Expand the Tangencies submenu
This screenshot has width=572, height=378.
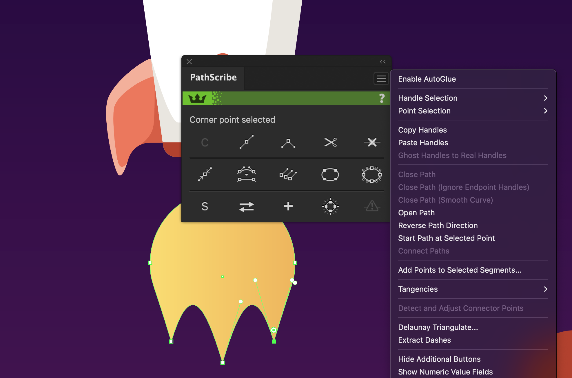coord(473,289)
